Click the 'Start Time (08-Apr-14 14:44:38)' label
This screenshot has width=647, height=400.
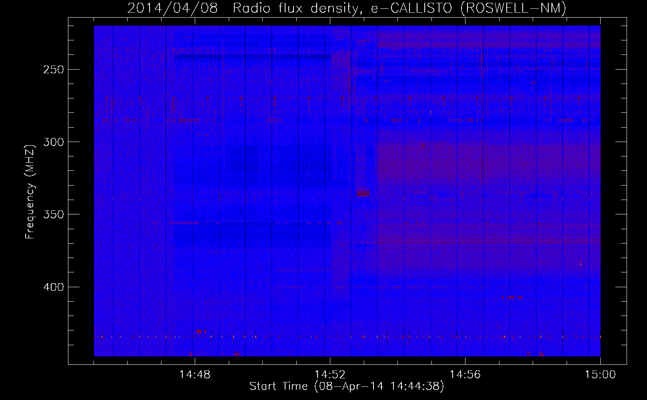click(x=347, y=386)
